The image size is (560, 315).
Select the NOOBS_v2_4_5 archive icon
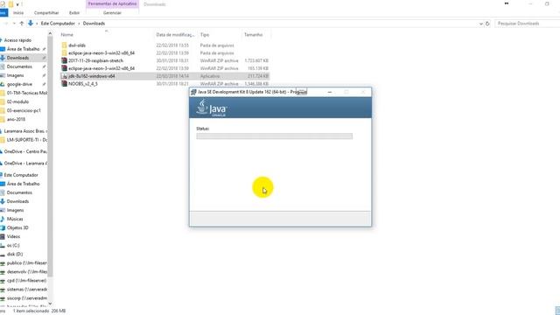coord(64,84)
